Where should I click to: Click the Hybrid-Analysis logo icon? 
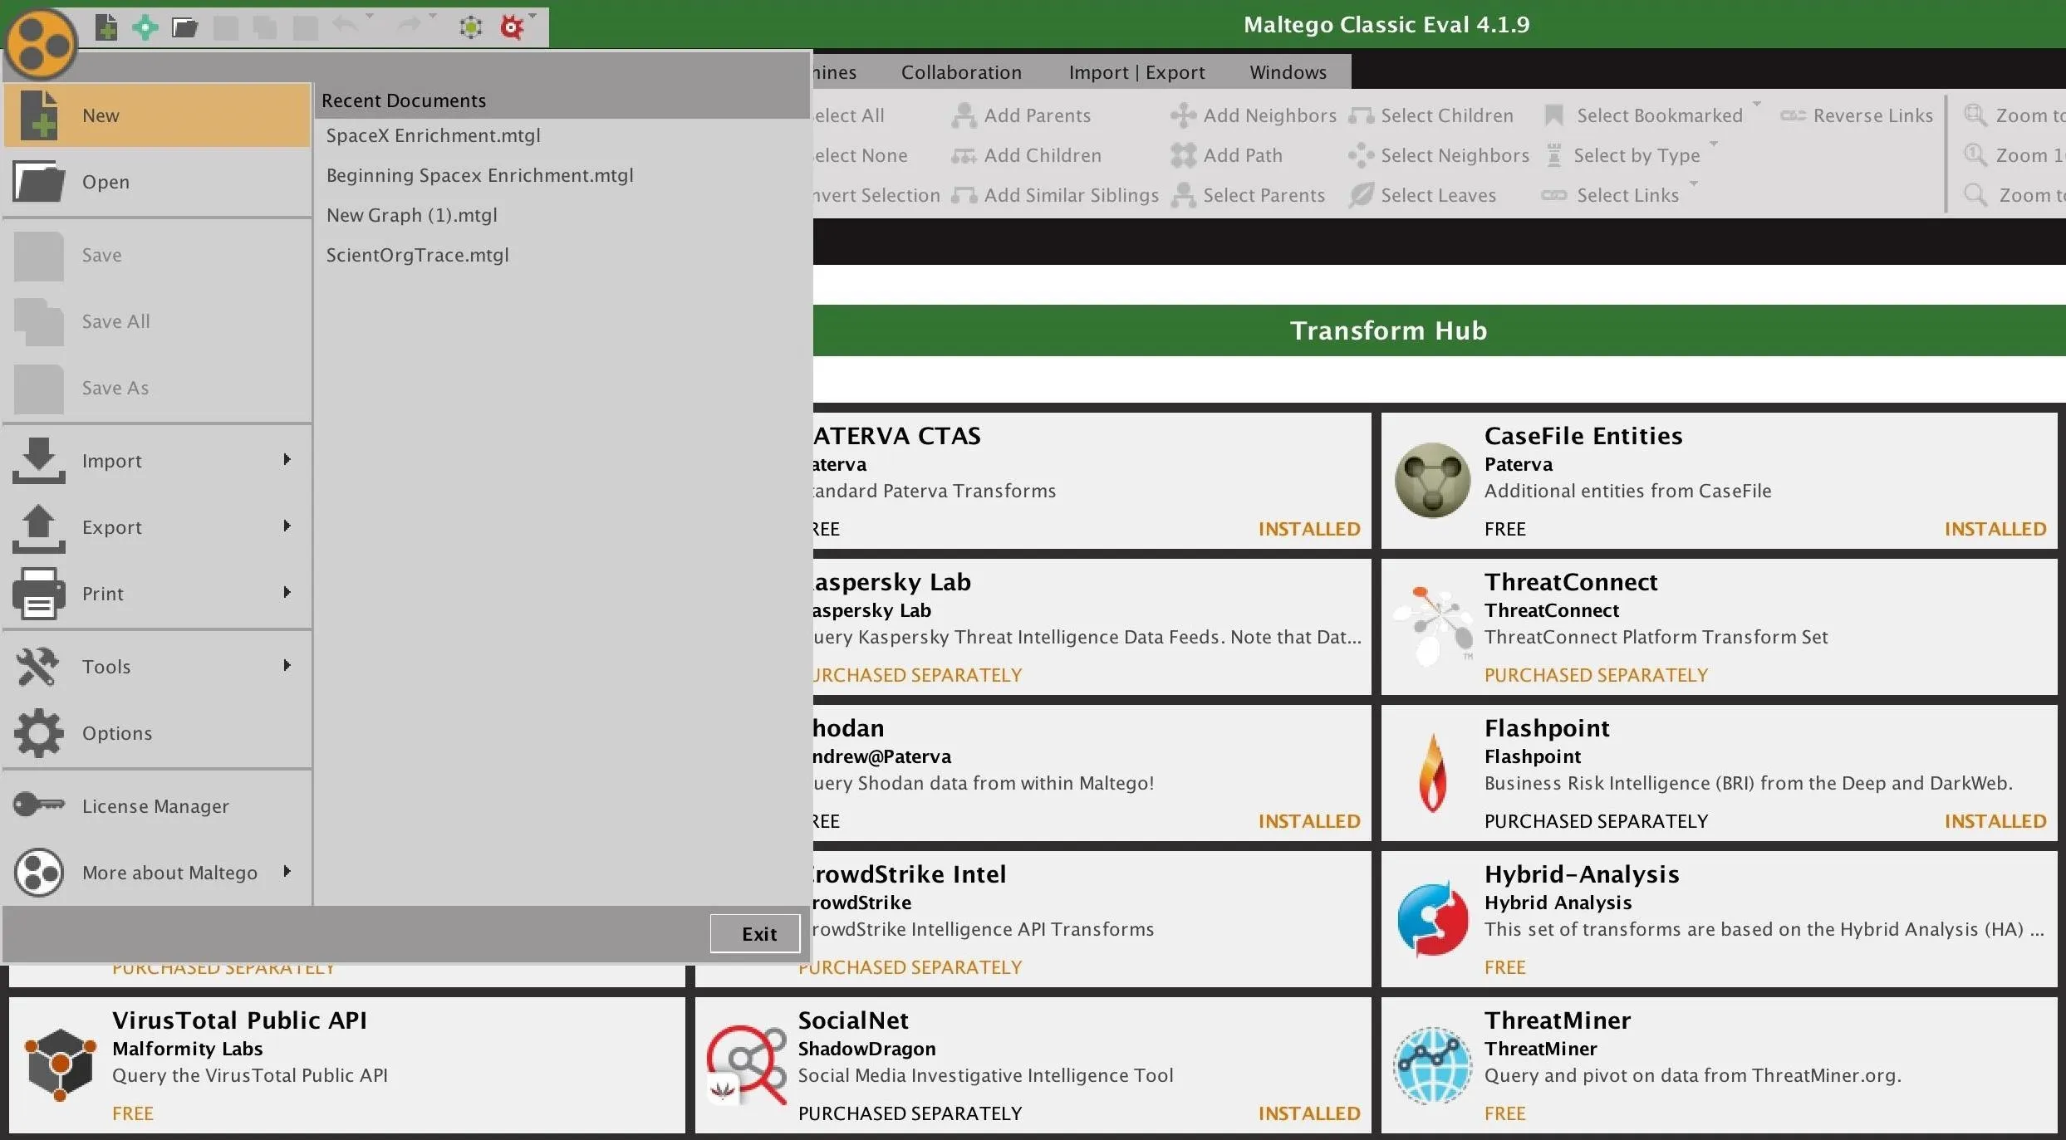coord(1432,918)
